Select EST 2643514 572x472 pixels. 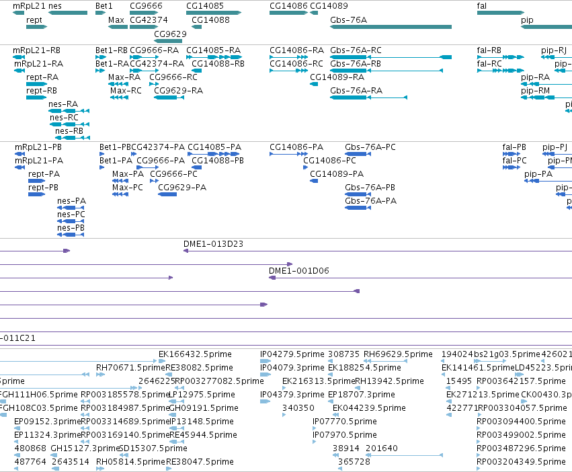point(70,462)
